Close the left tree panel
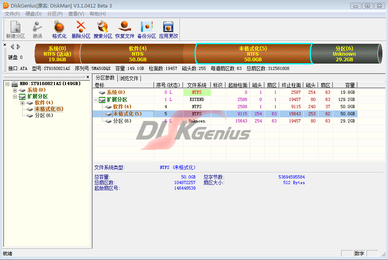Viewport: 388px width, 260px height. 88,77
